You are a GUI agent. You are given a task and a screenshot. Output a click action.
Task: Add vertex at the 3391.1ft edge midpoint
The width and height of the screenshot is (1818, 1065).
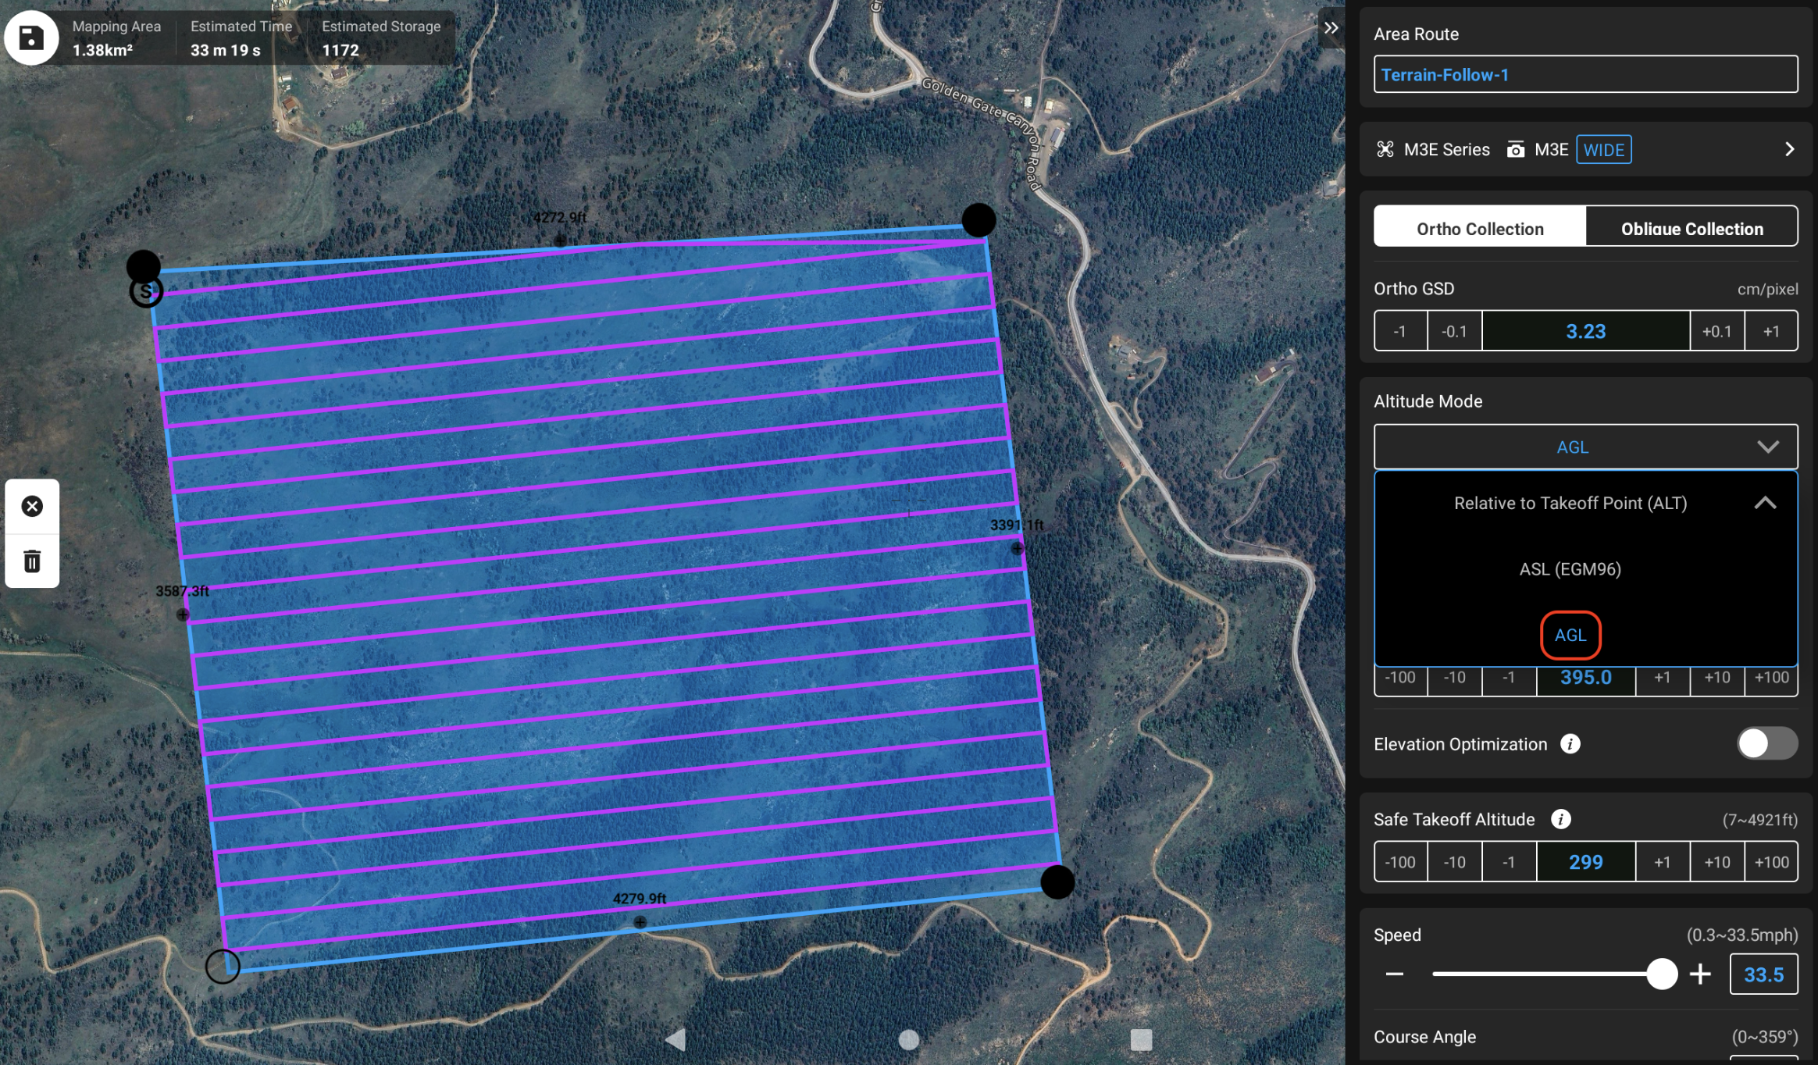tap(1017, 548)
